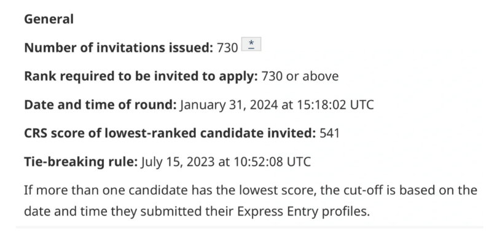Select the 730 invitations issued value
The height and width of the screenshot is (234, 497).
pos(227,48)
